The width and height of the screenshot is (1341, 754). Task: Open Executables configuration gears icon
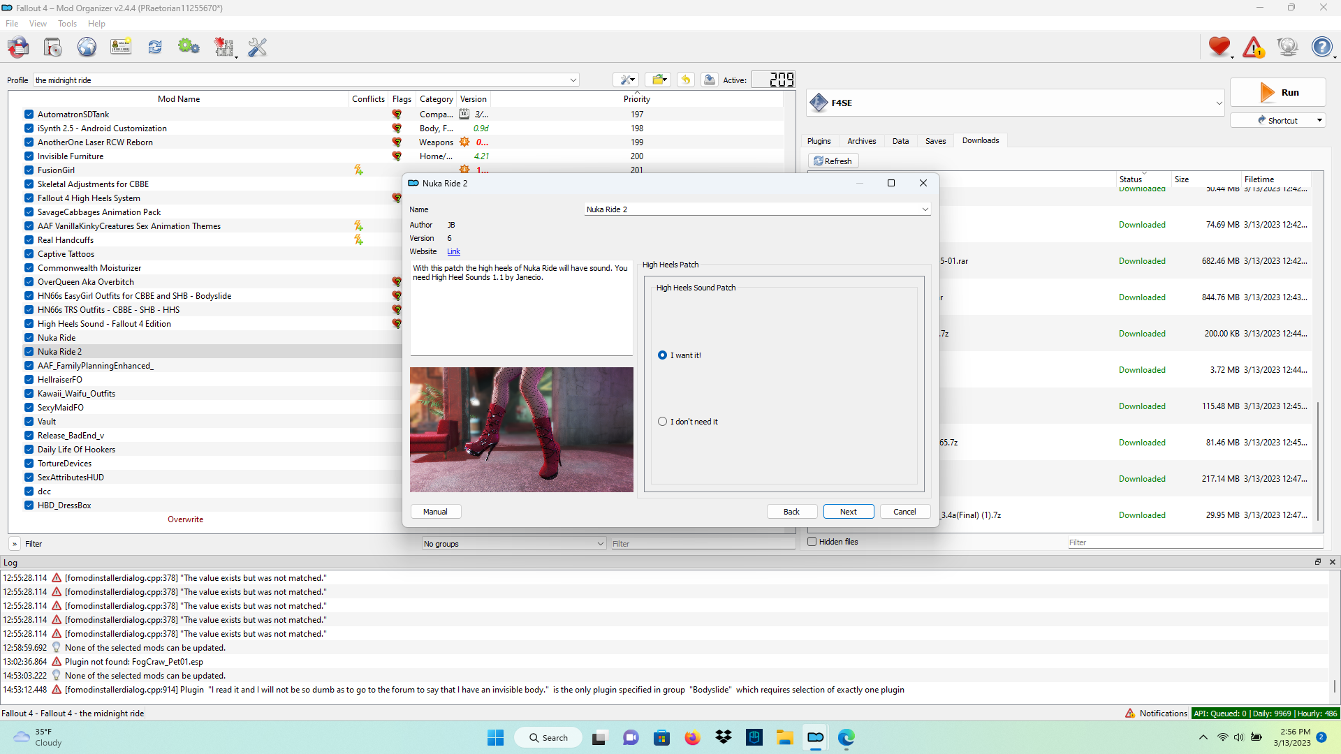point(189,47)
